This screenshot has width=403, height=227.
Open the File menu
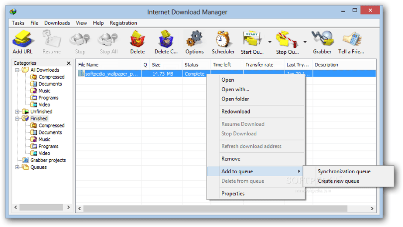tap(34, 23)
